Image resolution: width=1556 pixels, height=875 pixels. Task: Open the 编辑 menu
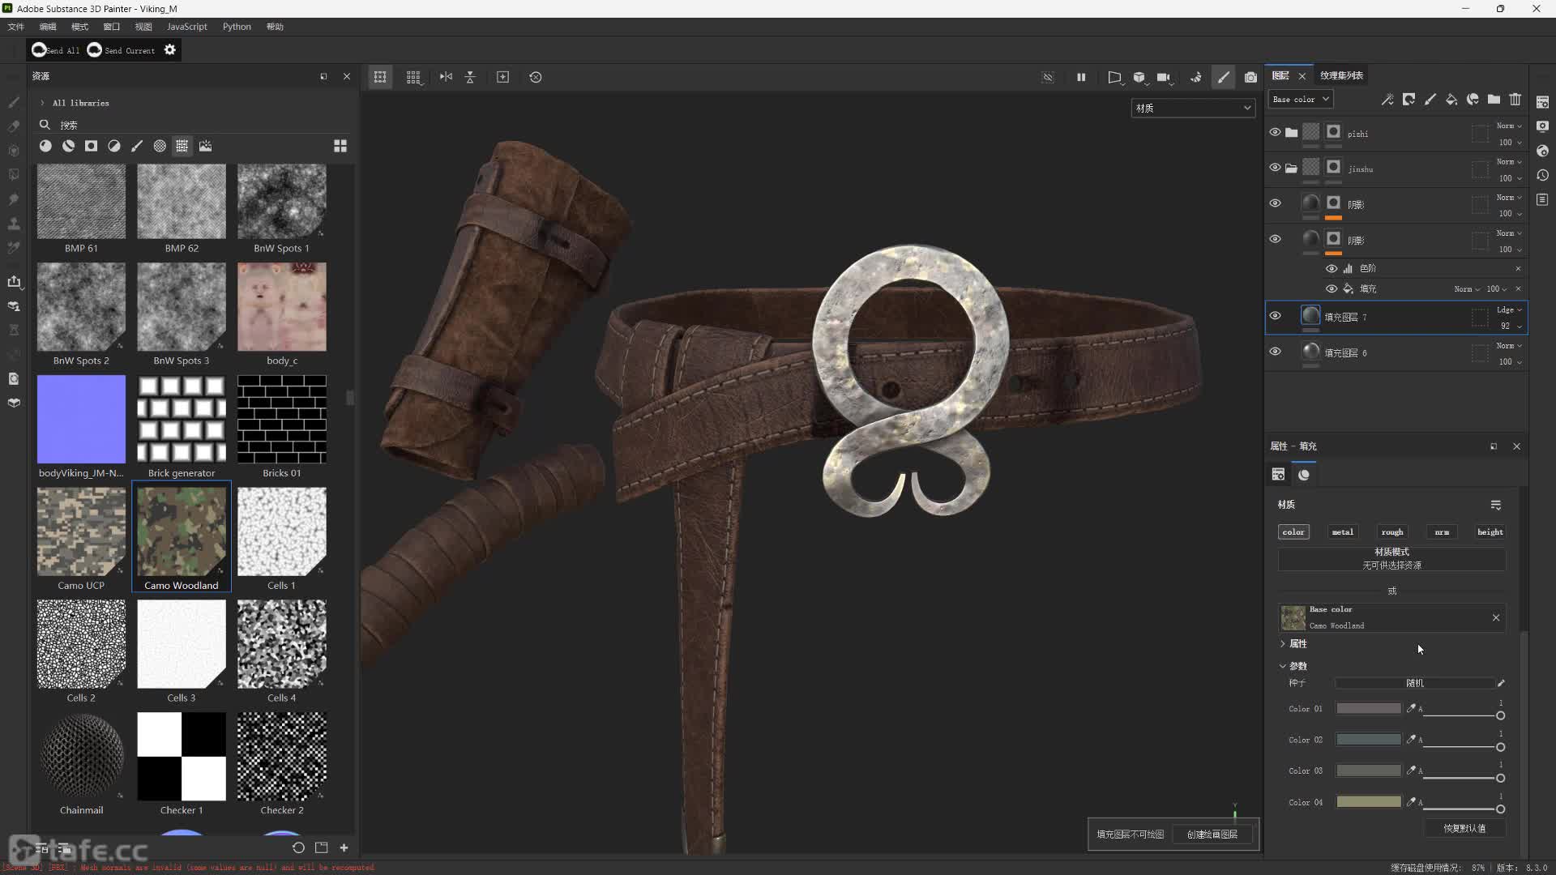pyautogui.click(x=48, y=27)
